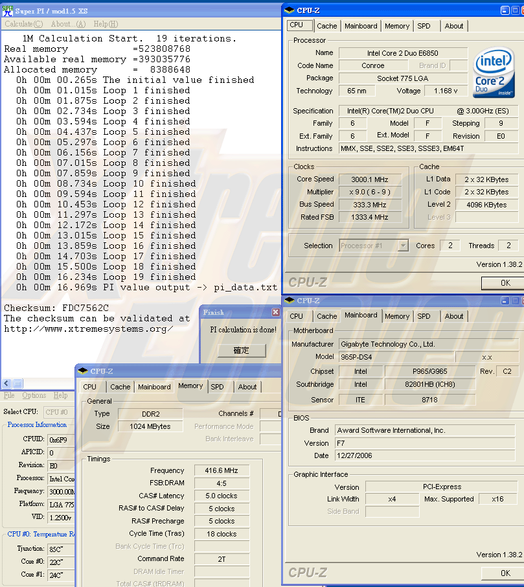Minimize the top CPU-Z window
Screen dimensions: 524x587
click(506, 10)
